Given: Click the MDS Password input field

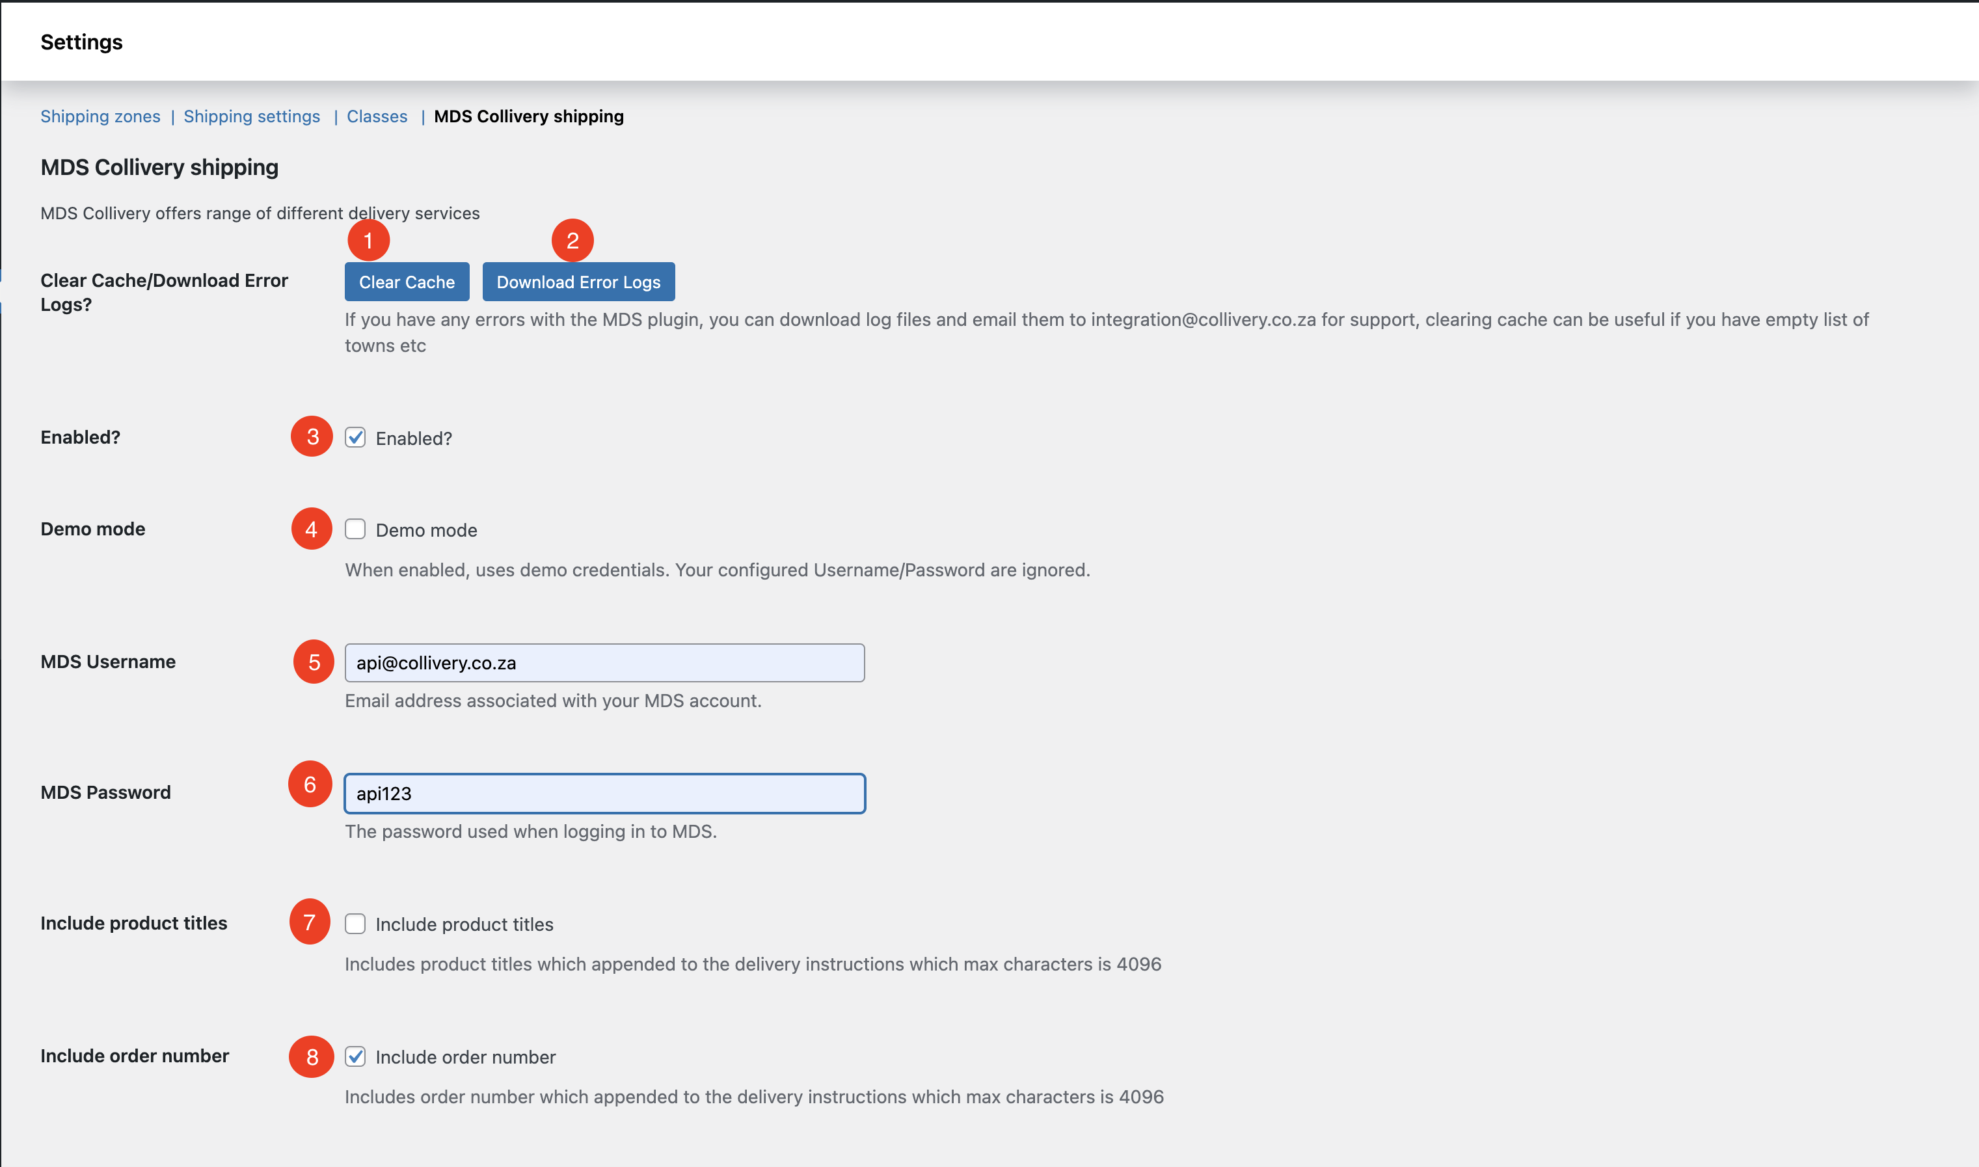Looking at the screenshot, I should point(604,793).
